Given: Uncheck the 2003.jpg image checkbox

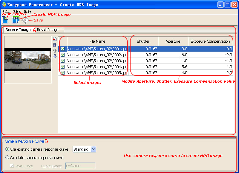Looking at the screenshot, I should (62, 61).
